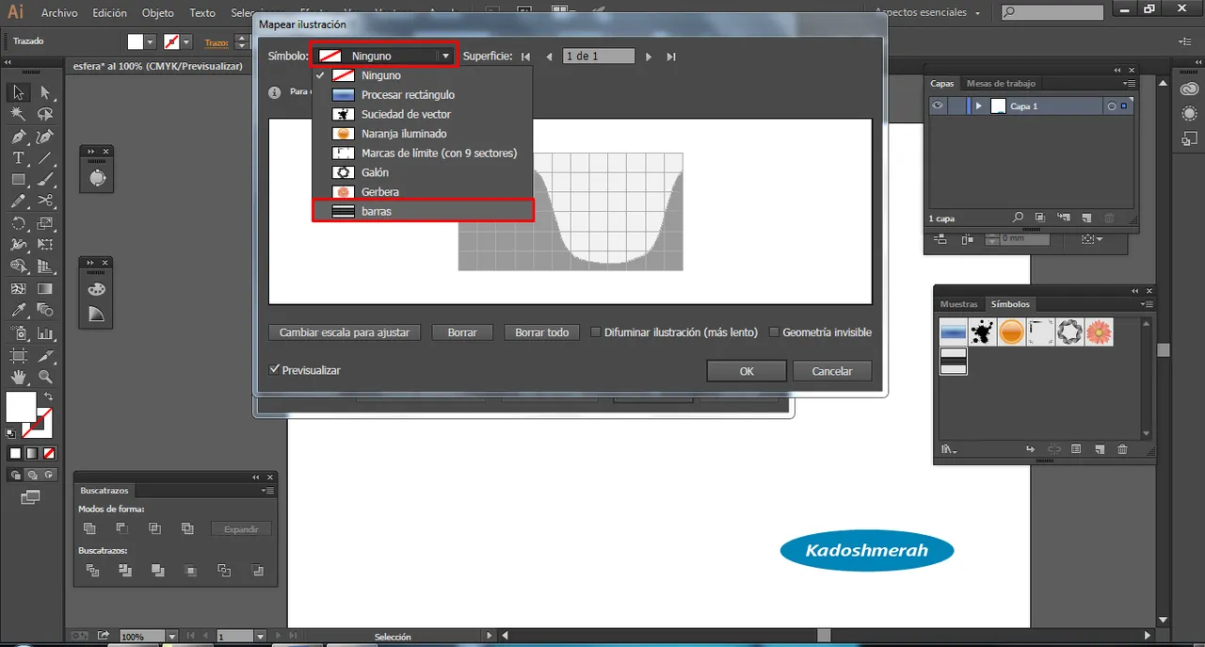Image resolution: width=1205 pixels, height=647 pixels.
Task: Choose Naranja iluminado from the symbol list
Action: (x=423, y=134)
